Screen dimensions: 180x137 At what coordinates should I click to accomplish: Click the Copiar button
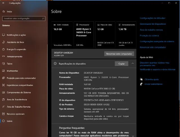[x=121, y=64]
